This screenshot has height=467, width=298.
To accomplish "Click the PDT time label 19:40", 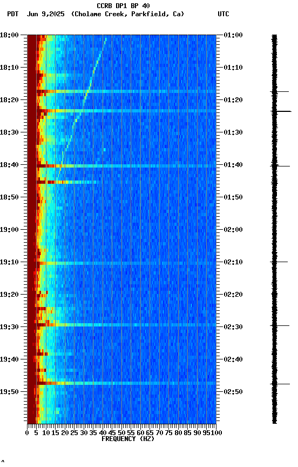I will [x=9, y=359].
